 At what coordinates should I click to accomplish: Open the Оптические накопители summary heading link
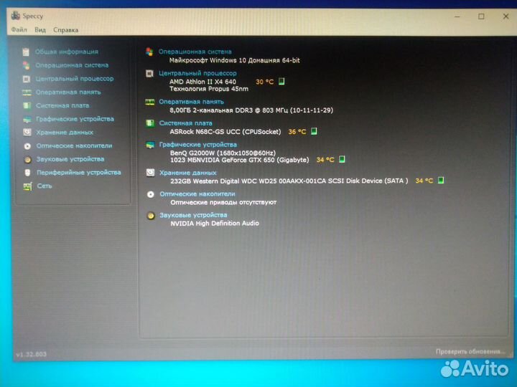[197, 193]
